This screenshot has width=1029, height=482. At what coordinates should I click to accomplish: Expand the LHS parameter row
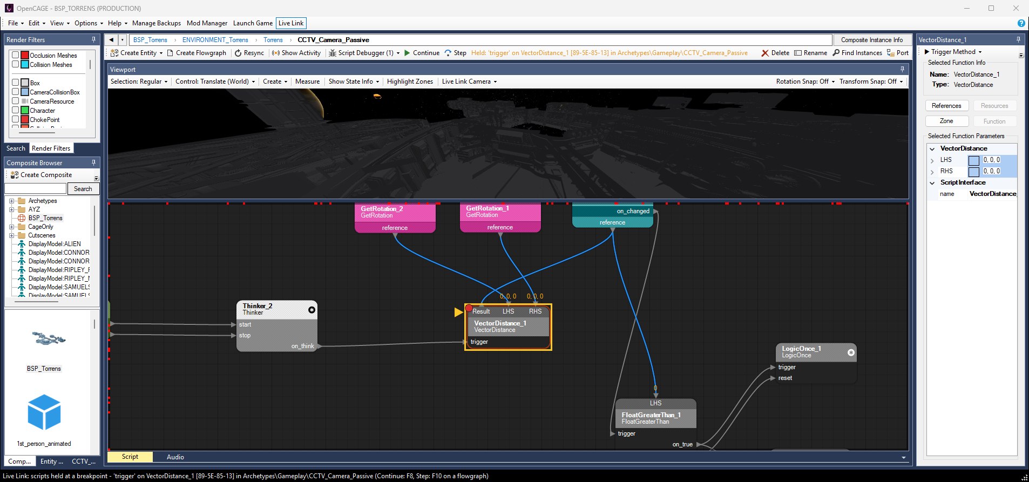932,160
